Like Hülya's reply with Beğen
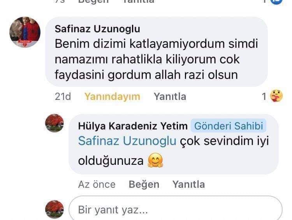The width and height of the screenshot is (292, 220). click(x=144, y=185)
